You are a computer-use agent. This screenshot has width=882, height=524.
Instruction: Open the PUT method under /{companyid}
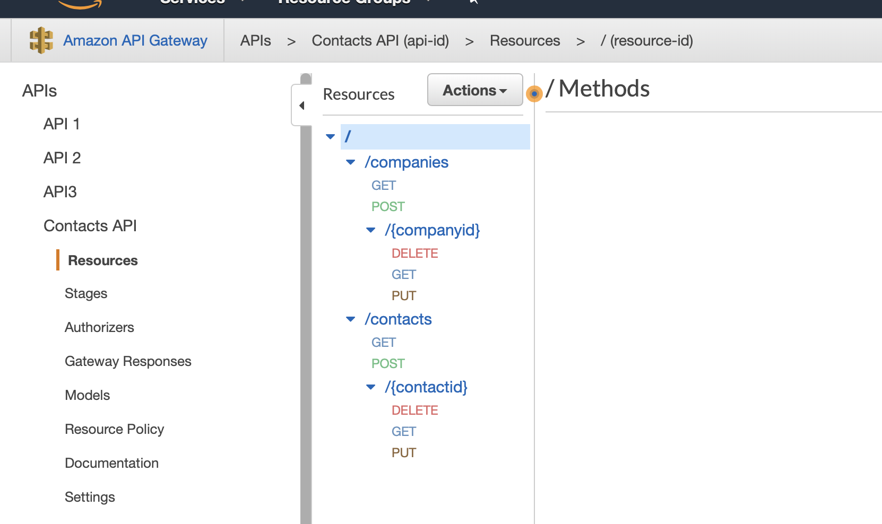coord(404,296)
